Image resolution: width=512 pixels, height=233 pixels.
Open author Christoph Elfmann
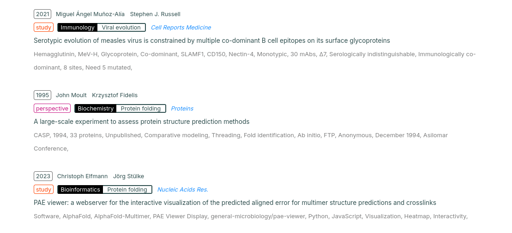pos(82,176)
